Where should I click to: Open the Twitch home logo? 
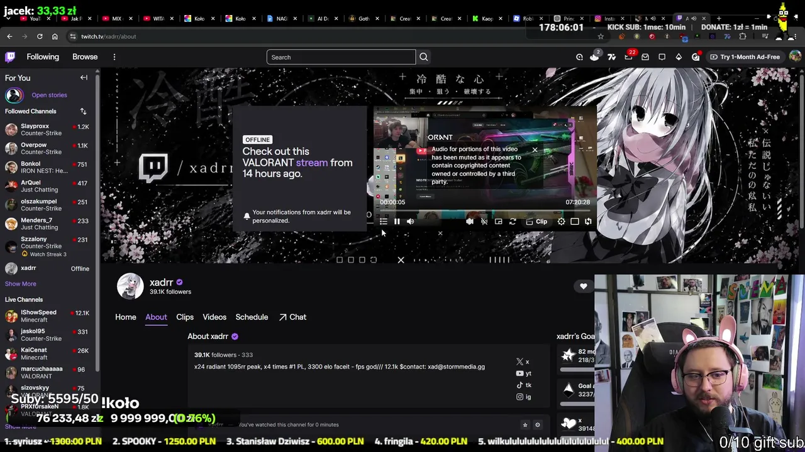(x=10, y=57)
